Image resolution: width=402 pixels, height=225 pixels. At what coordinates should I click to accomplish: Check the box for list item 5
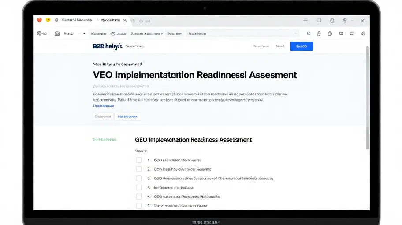[x=139, y=206]
